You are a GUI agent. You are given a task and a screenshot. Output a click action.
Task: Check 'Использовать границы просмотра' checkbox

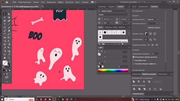(134, 57)
